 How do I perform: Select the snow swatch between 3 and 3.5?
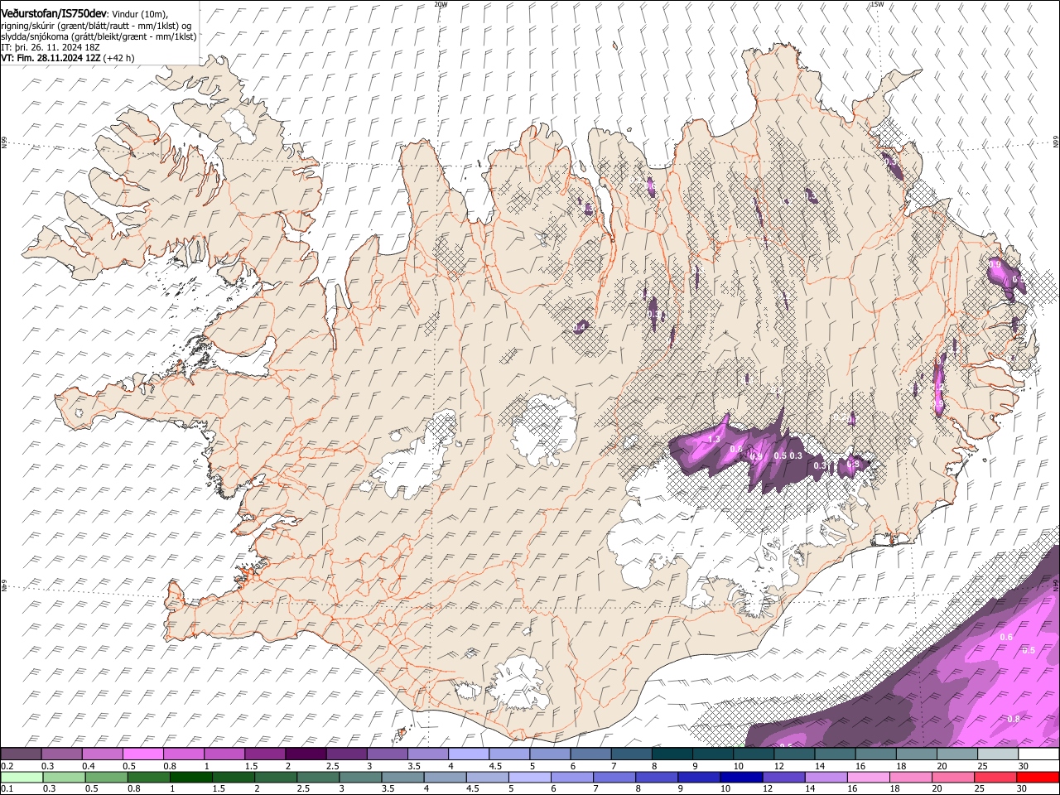click(387, 754)
